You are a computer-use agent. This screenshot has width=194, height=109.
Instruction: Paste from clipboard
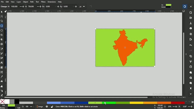point(191,67)
